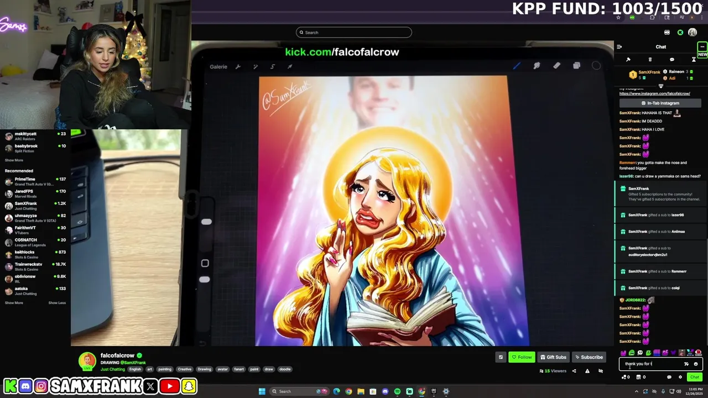This screenshot has height=398, width=708.
Task: Open the emote picker smiley in chat input
Action: coord(696,364)
